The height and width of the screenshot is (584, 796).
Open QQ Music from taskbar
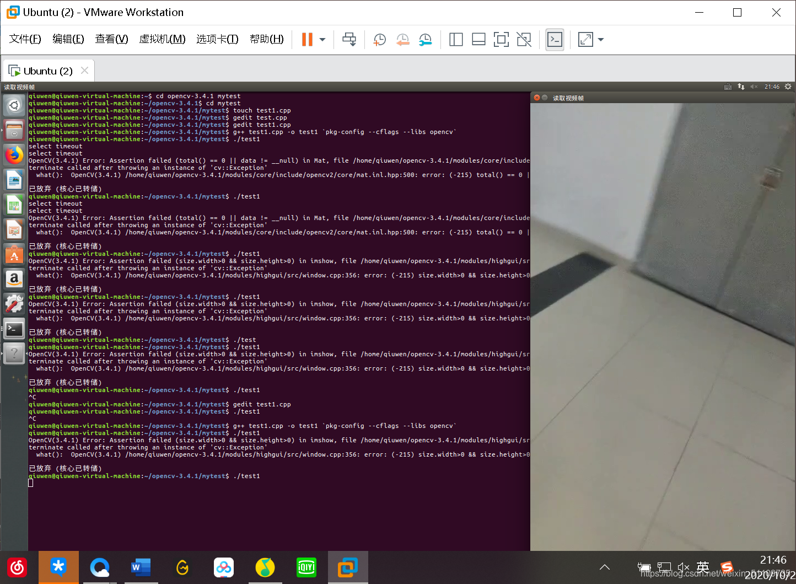pos(265,567)
